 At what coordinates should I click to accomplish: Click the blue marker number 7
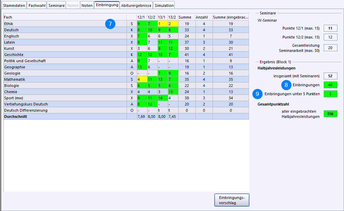[110, 24]
